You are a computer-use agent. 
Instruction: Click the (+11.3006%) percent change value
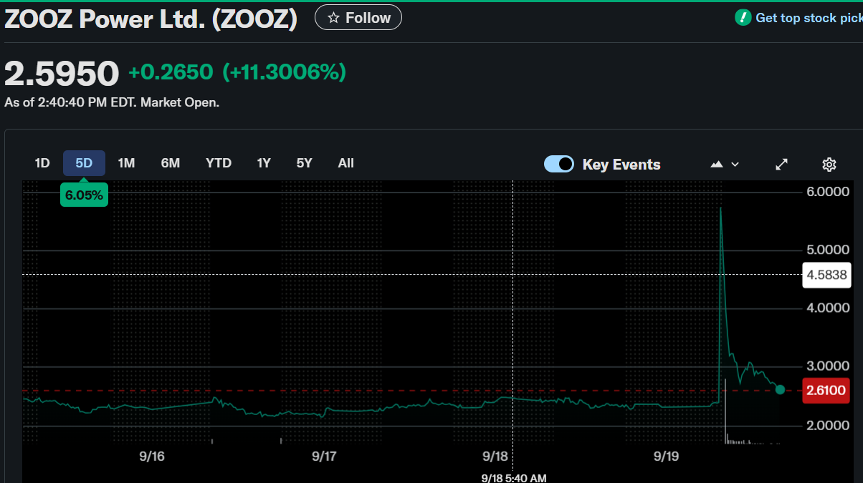point(285,72)
